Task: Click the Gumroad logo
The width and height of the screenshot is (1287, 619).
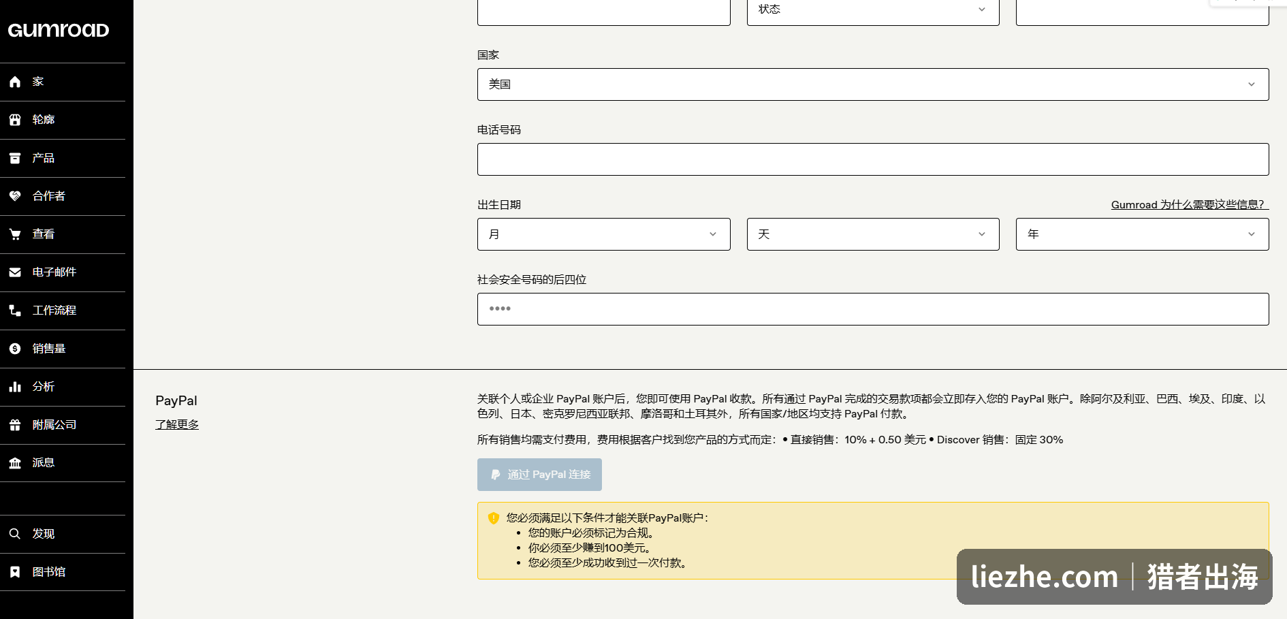Action: (x=59, y=30)
